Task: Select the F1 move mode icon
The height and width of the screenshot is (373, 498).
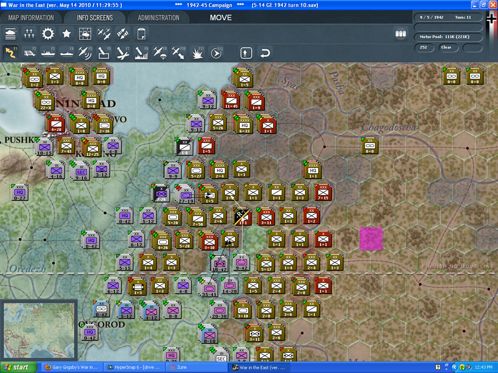Action: [x=11, y=53]
